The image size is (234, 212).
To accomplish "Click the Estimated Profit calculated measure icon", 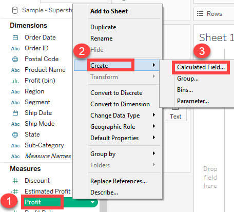I will tap(15, 191).
